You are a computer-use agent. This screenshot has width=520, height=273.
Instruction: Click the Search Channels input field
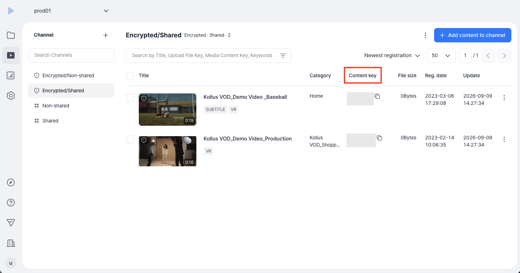(71, 55)
